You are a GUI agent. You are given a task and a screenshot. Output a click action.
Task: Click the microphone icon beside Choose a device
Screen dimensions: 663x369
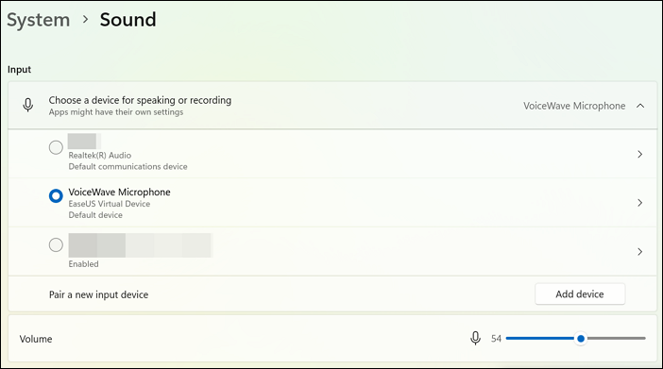(28, 105)
